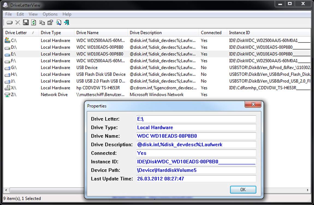Open Properties from the toolbar icon

click(50, 22)
